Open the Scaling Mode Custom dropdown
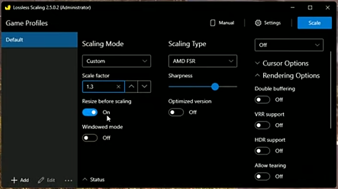This screenshot has width=338, height=189. pos(117,61)
